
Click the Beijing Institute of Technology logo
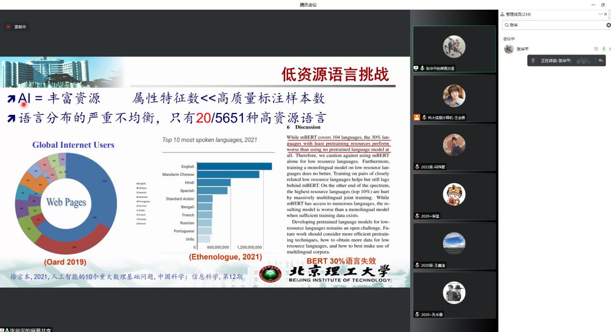click(x=325, y=274)
